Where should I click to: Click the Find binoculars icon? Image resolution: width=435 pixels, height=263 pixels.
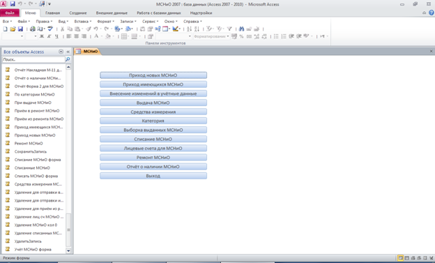click(x=241, y=29)
